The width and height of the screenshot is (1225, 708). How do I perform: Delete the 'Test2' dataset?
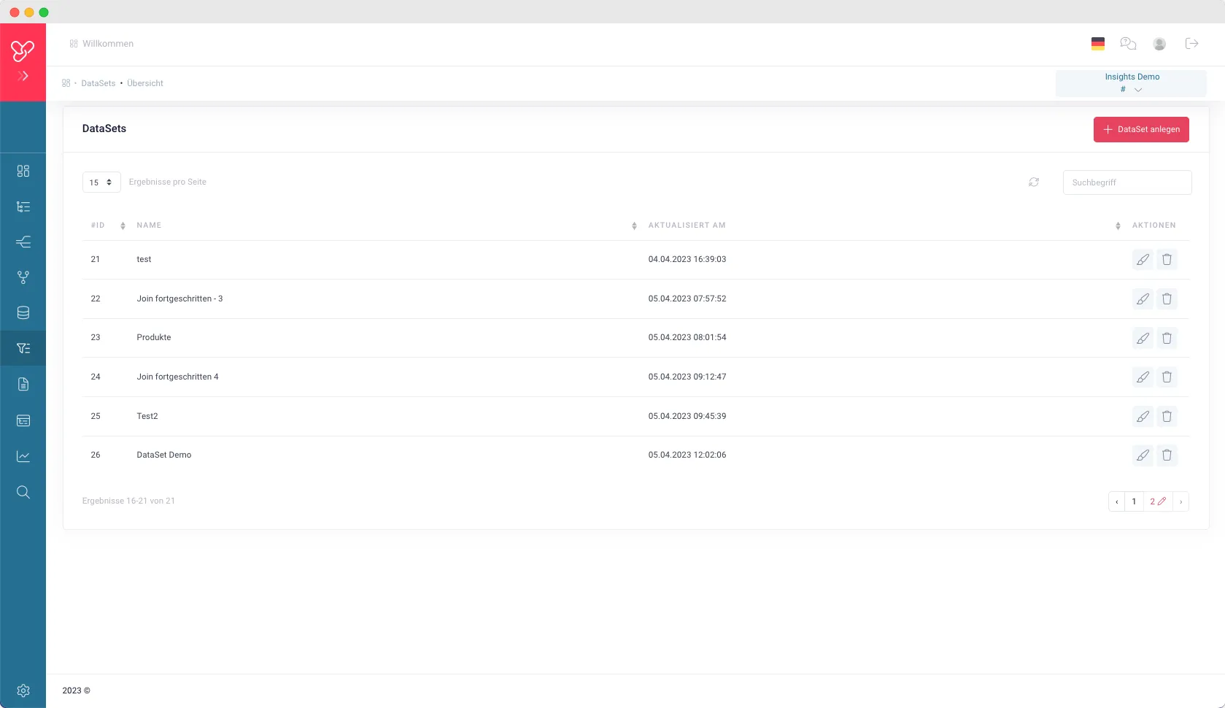click(1167, 416)
